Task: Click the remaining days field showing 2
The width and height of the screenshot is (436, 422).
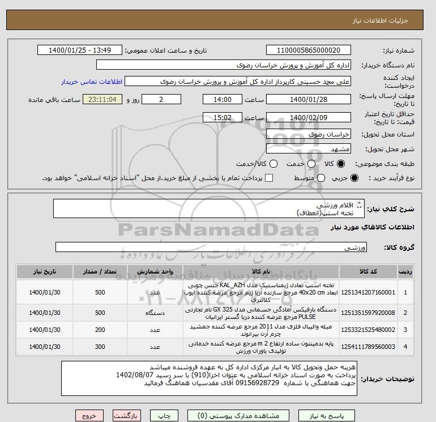Action: point(161,99)
